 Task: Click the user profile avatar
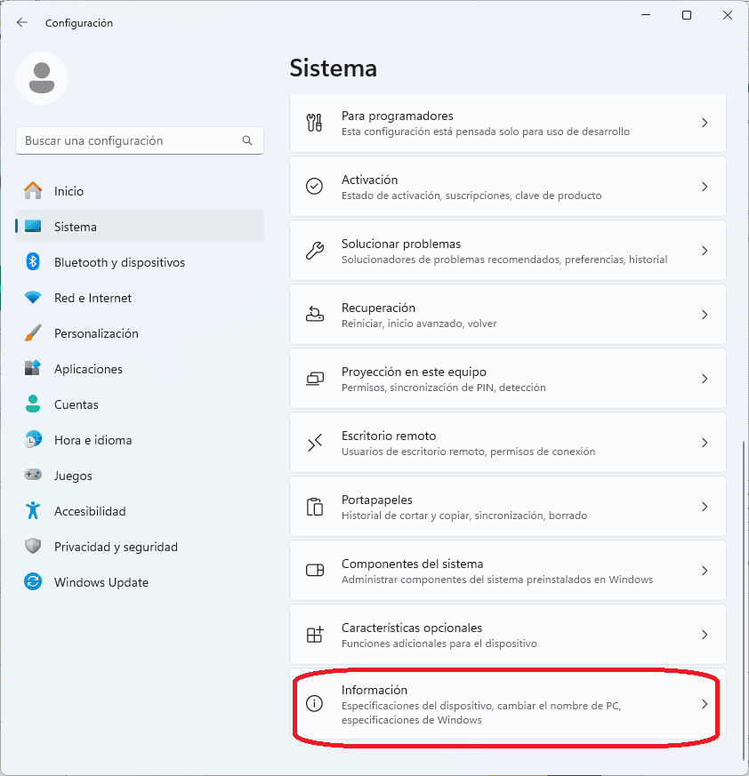tap(42, 78)
